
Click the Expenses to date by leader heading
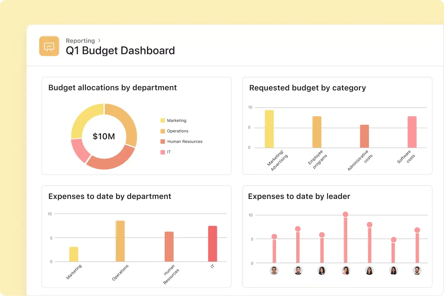[x=299, y=197]
